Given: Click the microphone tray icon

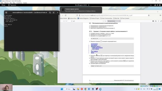Looking at the screenshot, I should tap(141, 89).
